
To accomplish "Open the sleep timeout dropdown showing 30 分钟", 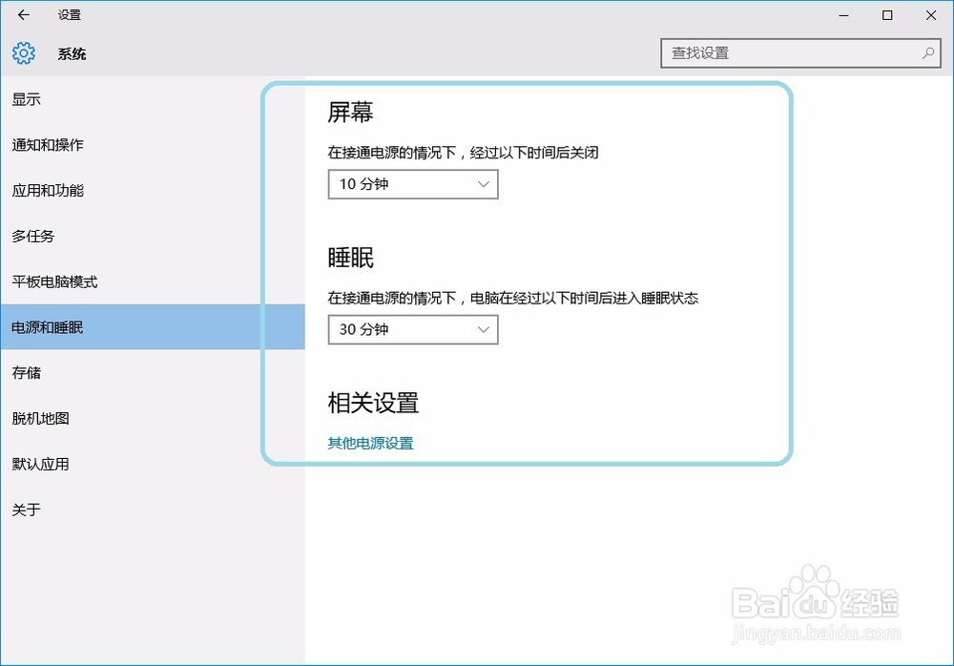I will click(x=412, y=329).
